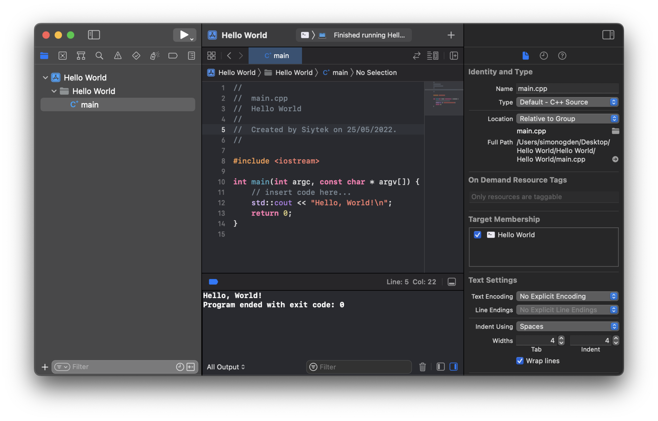Image resolution: width=658 pixels, height=421 pixels.
Task: Select the Issue navigator warning triangle
Action: (118, 55)
